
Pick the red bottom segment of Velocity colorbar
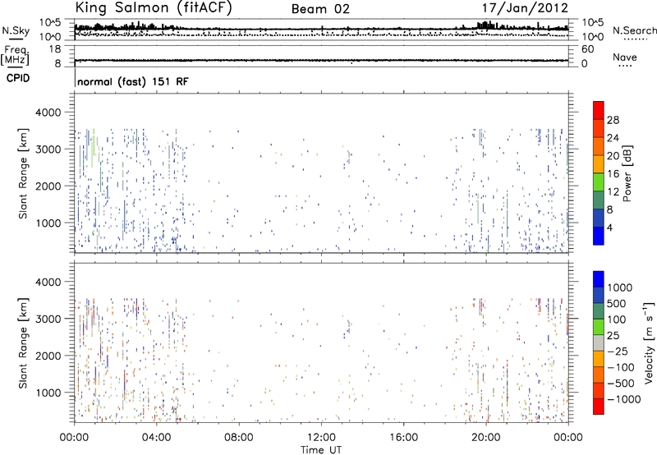[x=599, y=407]
